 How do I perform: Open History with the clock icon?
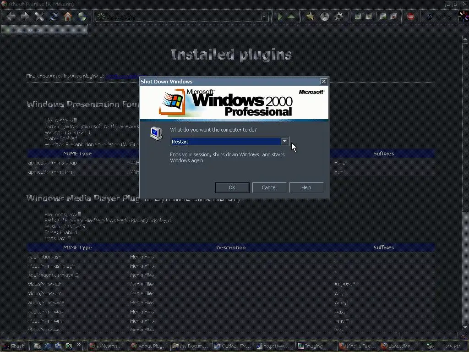coord(325,16)
